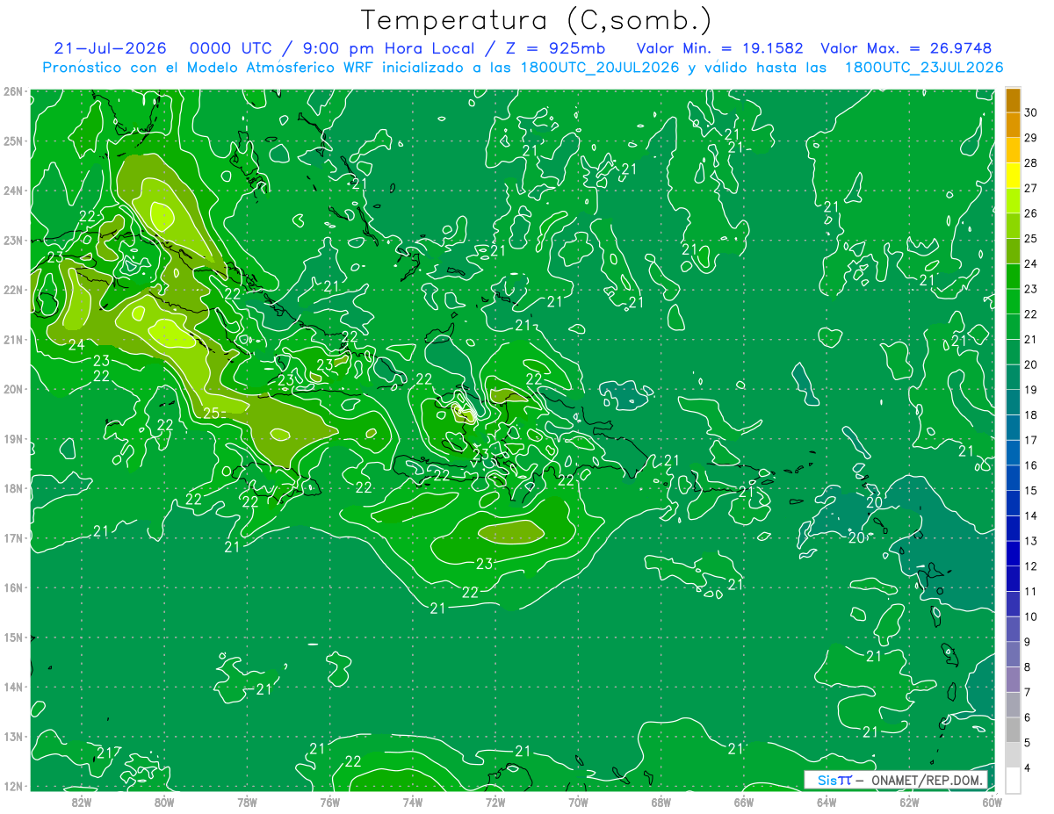Click latitude axis label '14N'
Image resolution: width=1054 pixels, height=814 pixels.
tap(12, 687)
